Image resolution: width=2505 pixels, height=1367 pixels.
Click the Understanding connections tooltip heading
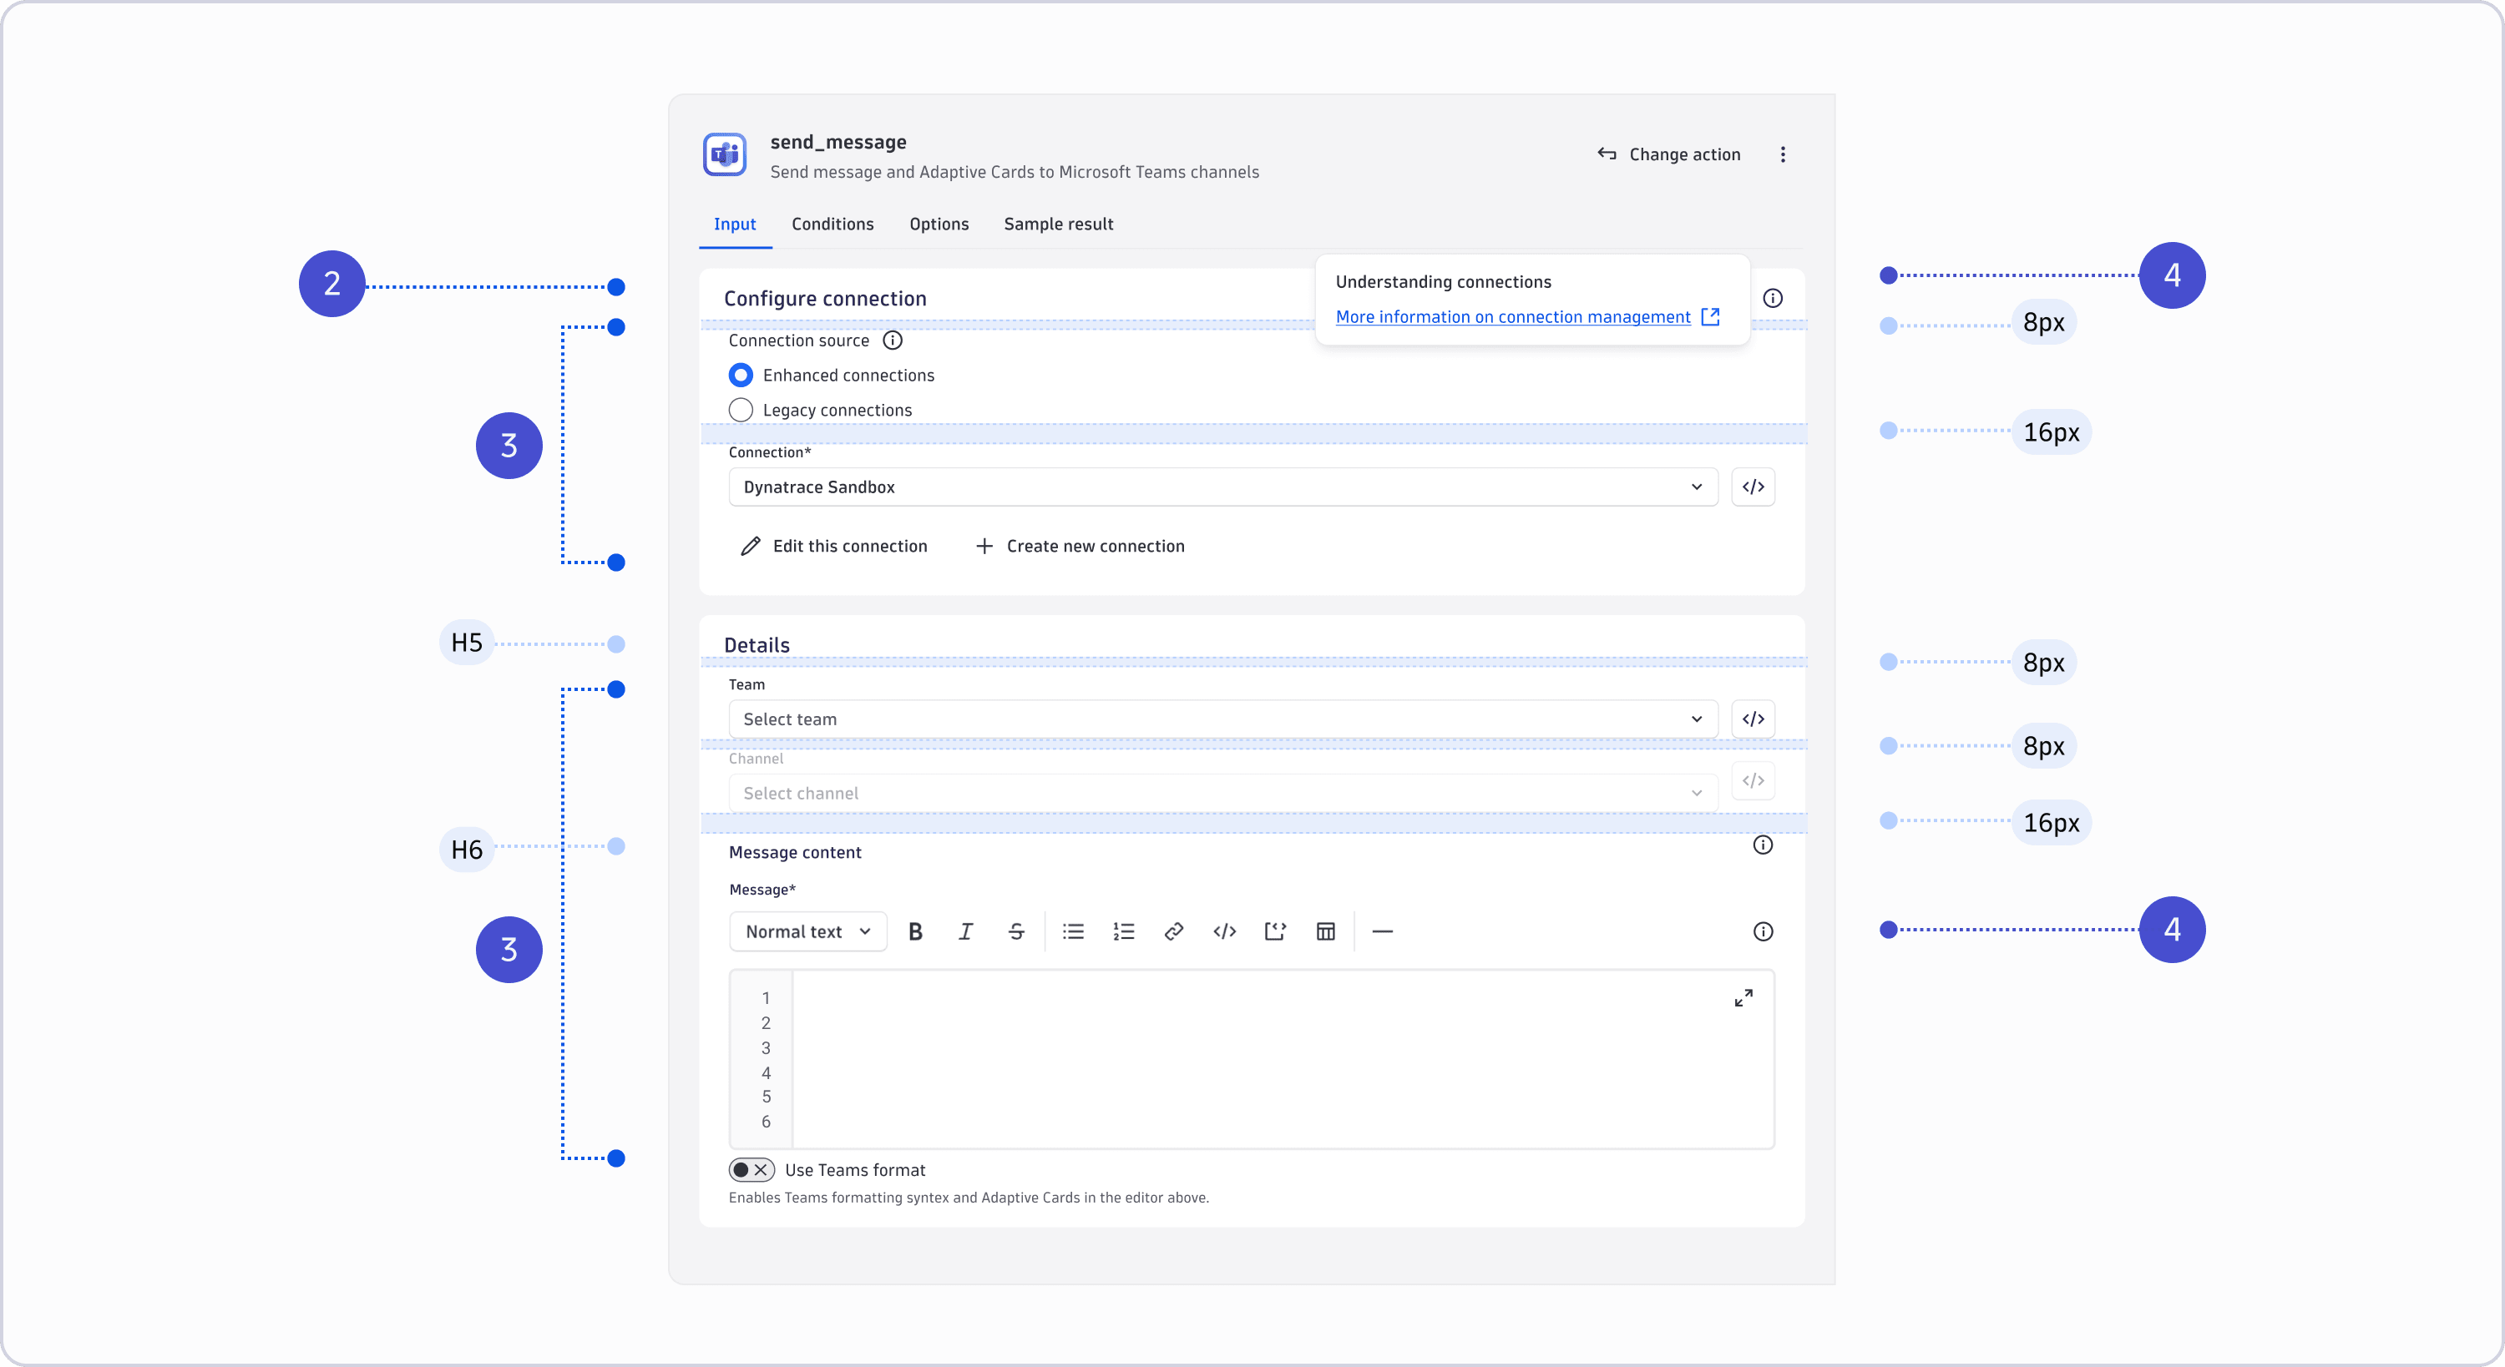(1443, 282)
